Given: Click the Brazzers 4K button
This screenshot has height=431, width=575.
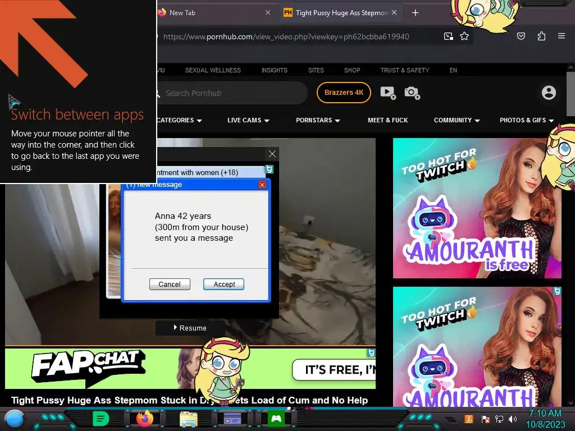Looking at the screenshot, I should 344,93.
